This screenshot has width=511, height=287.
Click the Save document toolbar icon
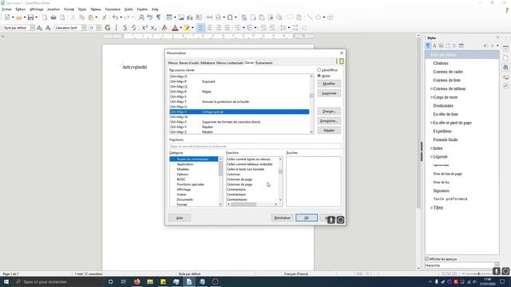pyautogui.click(x=30, y=18)
